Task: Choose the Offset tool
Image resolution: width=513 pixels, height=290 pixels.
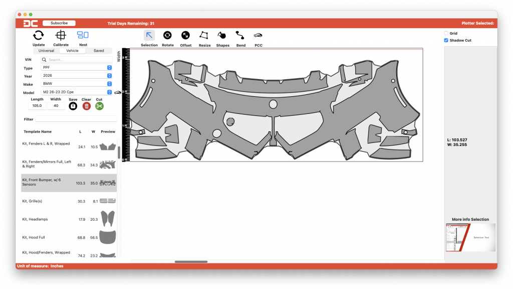Action: pyautogui.click(x=185, y=35)
